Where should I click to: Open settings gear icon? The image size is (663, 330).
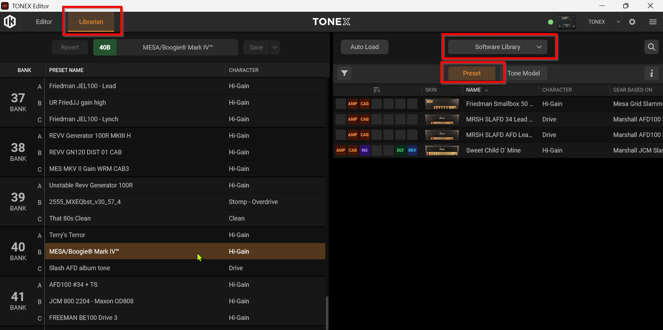click(x=632, y=22)
